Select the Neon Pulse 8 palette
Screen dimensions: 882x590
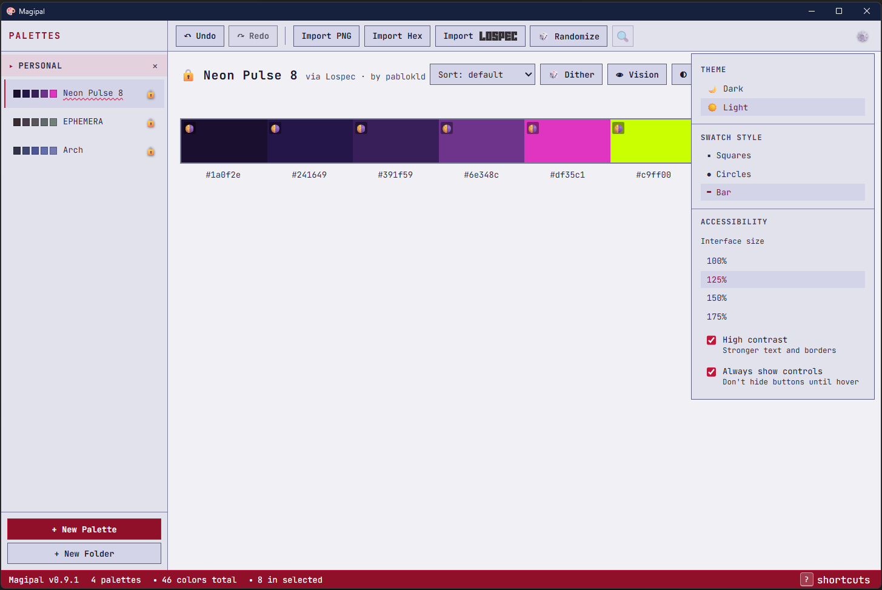(84, 93)
